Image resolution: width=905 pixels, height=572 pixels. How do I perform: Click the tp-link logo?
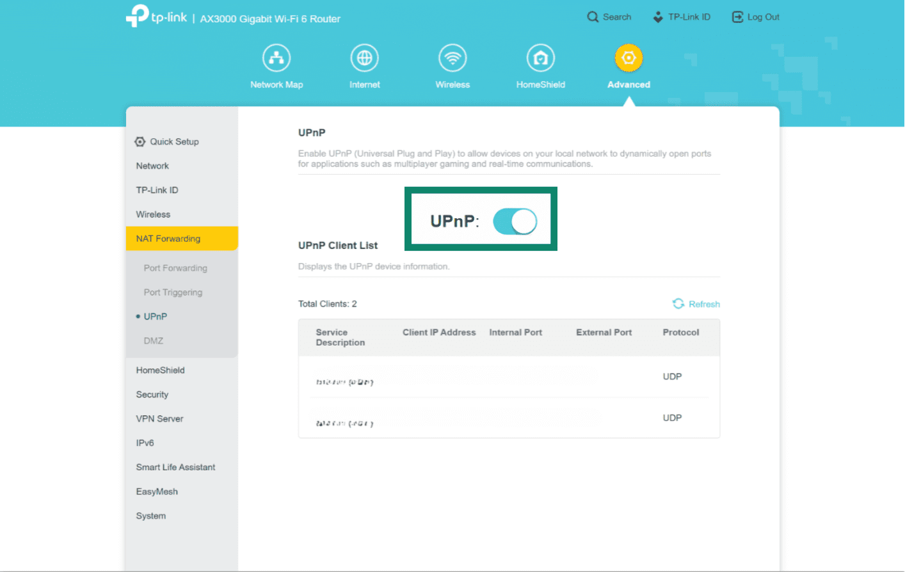point(156,15)
